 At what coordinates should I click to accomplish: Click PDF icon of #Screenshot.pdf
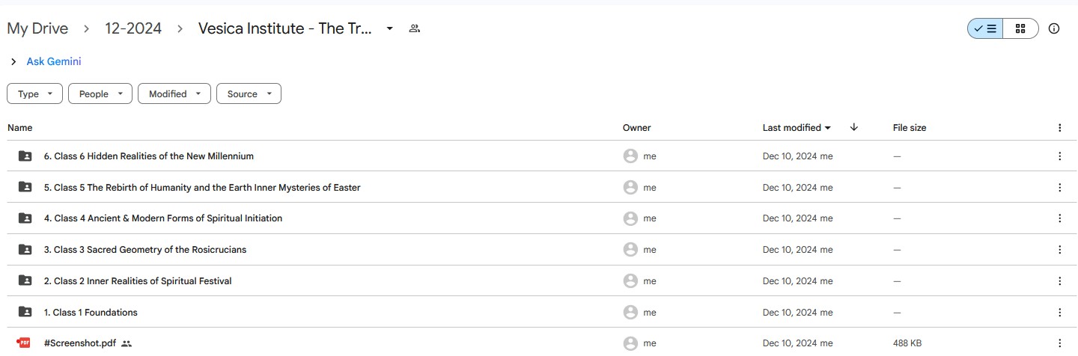(24, 343)
